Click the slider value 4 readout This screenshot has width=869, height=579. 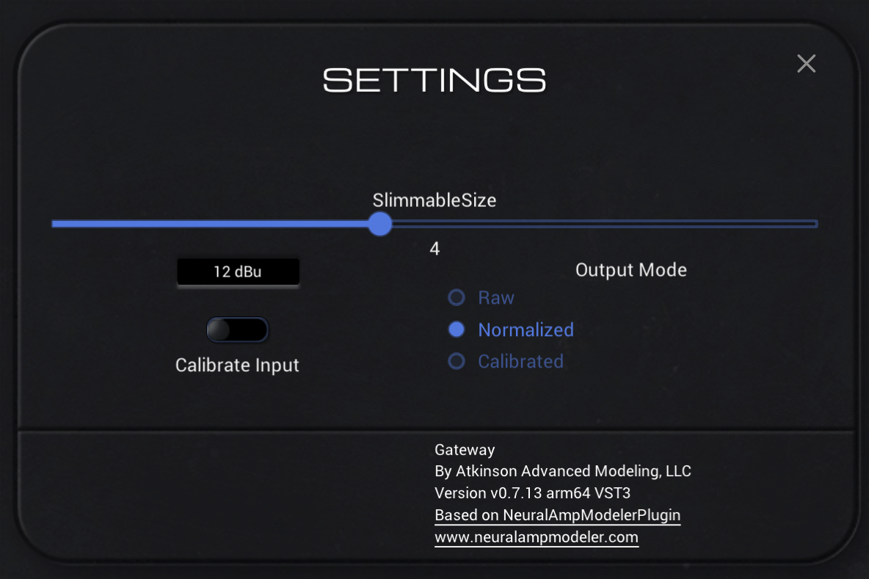(434, 250)
